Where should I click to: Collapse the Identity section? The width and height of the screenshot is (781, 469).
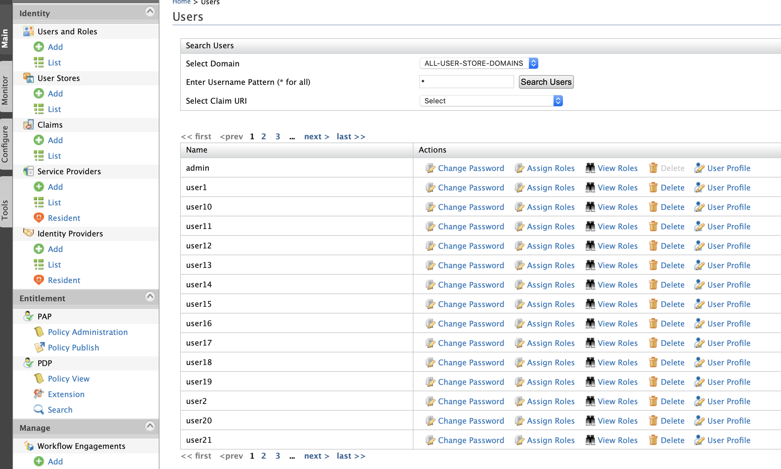coord(150,11)
